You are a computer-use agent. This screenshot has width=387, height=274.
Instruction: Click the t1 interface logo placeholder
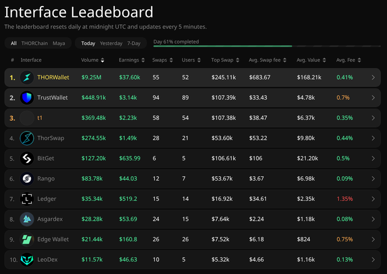tap(27, 118)
